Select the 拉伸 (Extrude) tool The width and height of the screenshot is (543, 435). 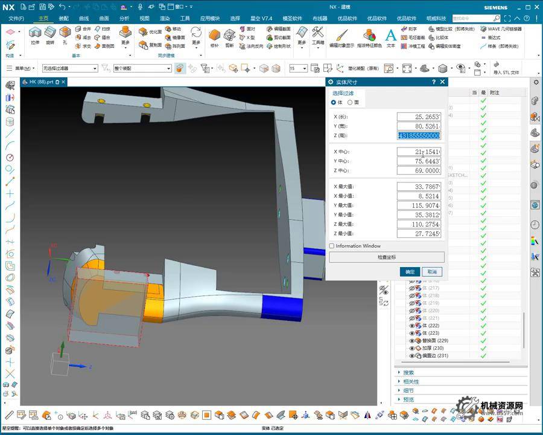click(34, 34)
